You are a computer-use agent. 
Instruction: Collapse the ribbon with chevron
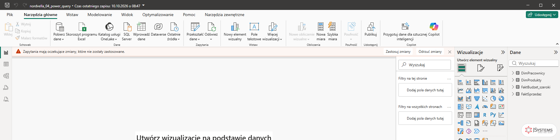point(557,44)
